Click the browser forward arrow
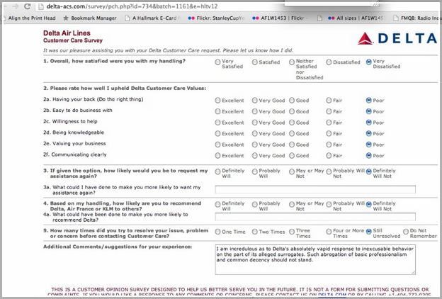 [x=15, y=6]
